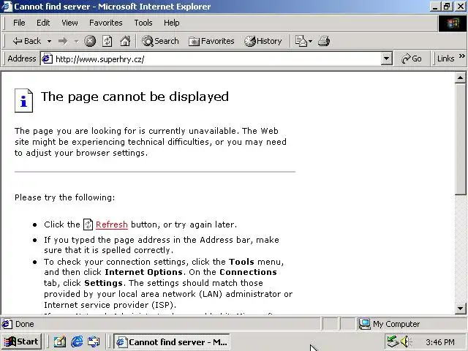The image size is (468, 351).
Task: Click the Windows logo throbber icon
Action: (x=452, y=23)
